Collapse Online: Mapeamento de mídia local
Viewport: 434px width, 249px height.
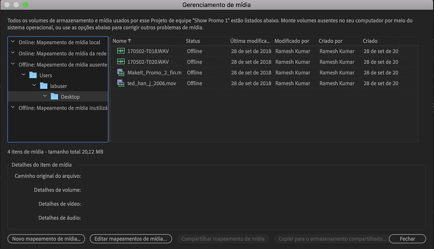[13, 42]
